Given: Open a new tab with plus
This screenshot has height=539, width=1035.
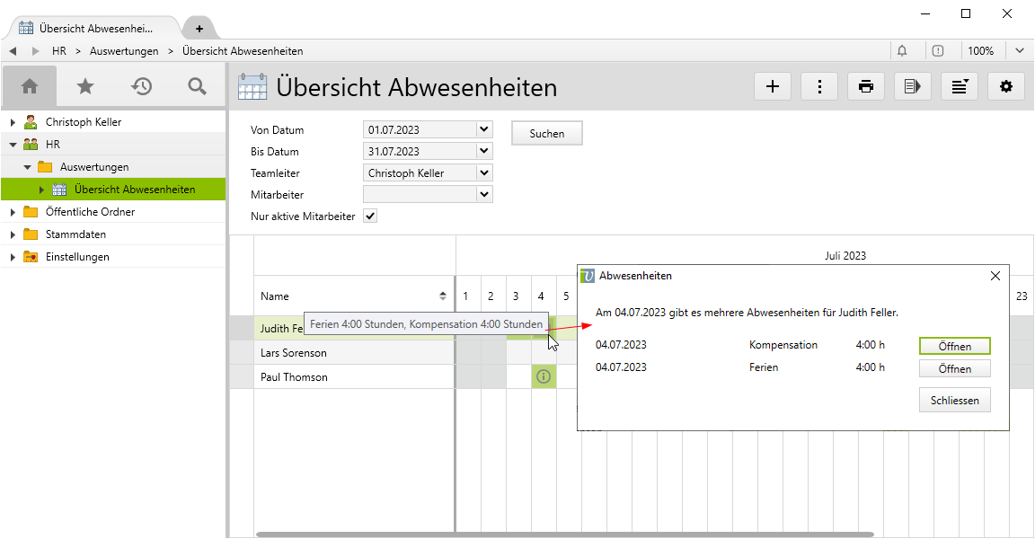Looking at the screenshot, I should 199,28.
